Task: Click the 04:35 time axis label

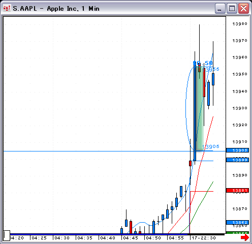Action: coord(85,238)
